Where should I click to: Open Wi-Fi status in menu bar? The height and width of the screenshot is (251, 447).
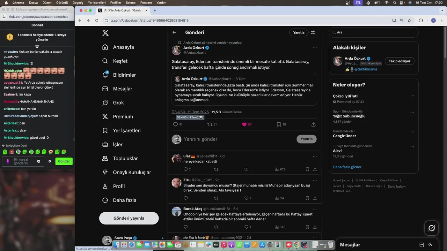click(387, 2)
